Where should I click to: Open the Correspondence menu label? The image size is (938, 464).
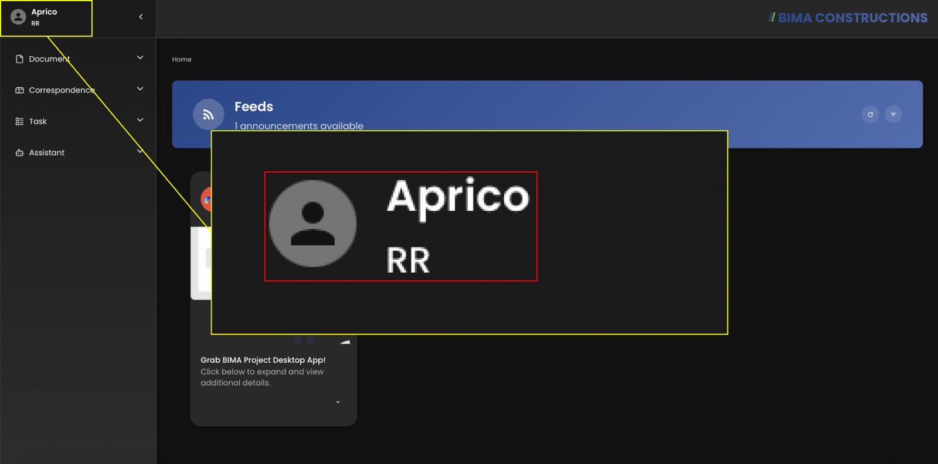coord(62,90)
